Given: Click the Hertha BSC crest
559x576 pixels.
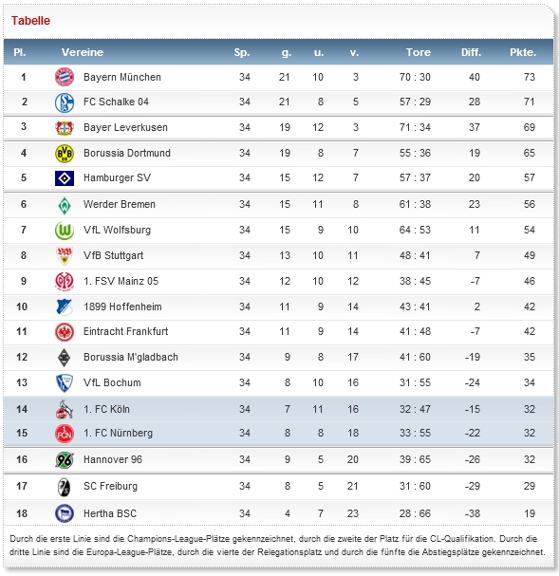Looking at the screenshot, I should point(65,513).
